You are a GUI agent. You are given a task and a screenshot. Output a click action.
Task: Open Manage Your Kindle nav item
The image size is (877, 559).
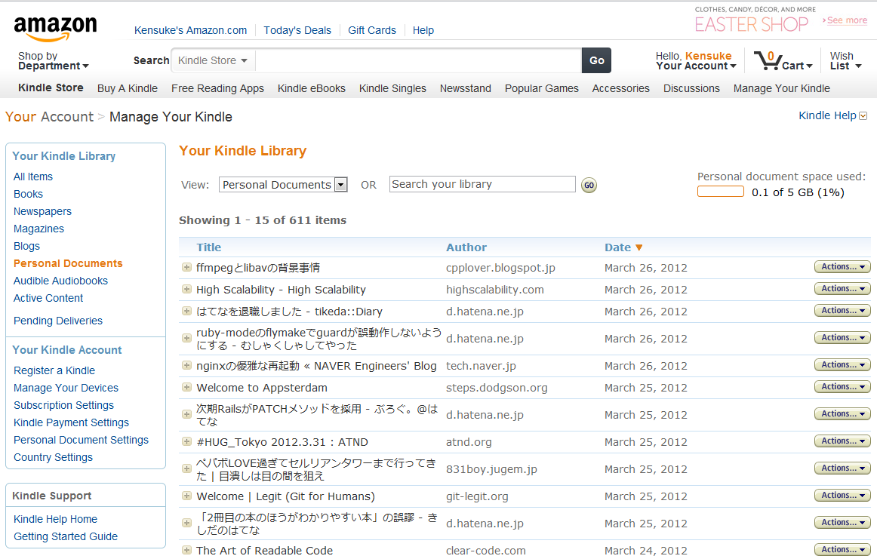[782, 88]
